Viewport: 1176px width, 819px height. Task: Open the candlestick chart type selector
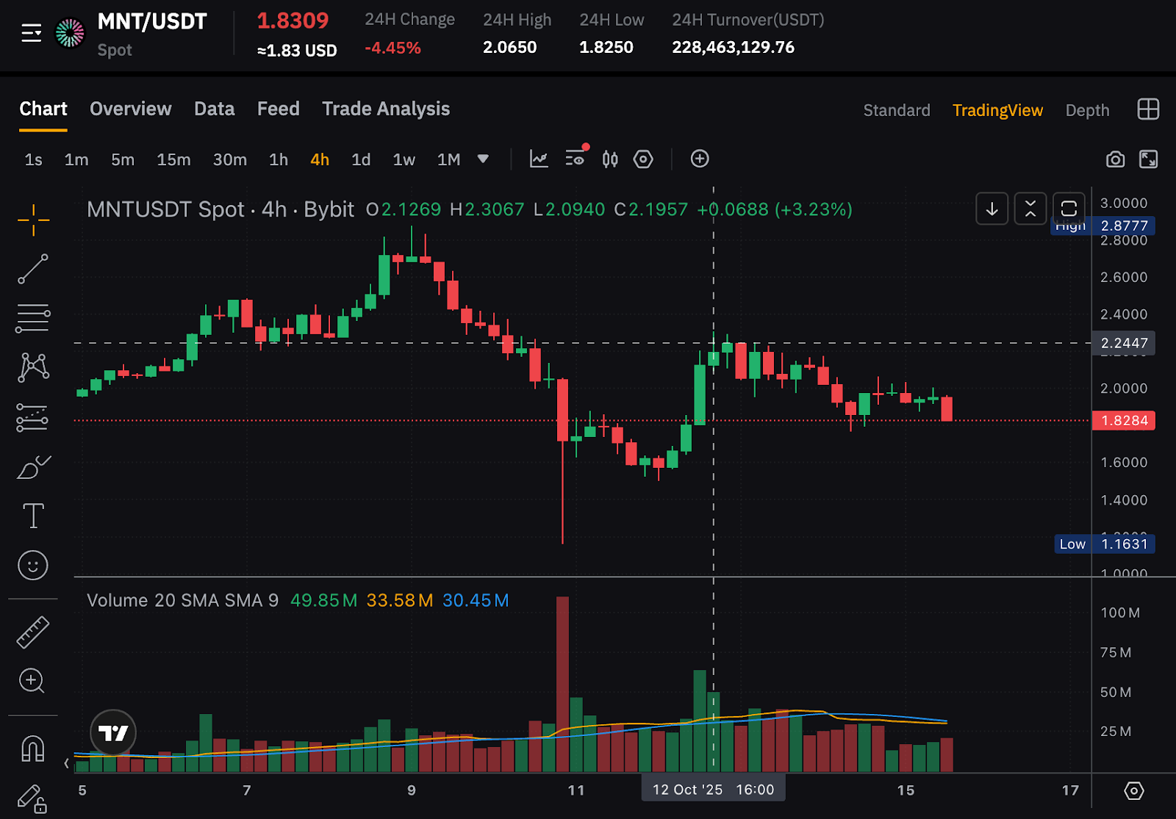coord(610,159)
